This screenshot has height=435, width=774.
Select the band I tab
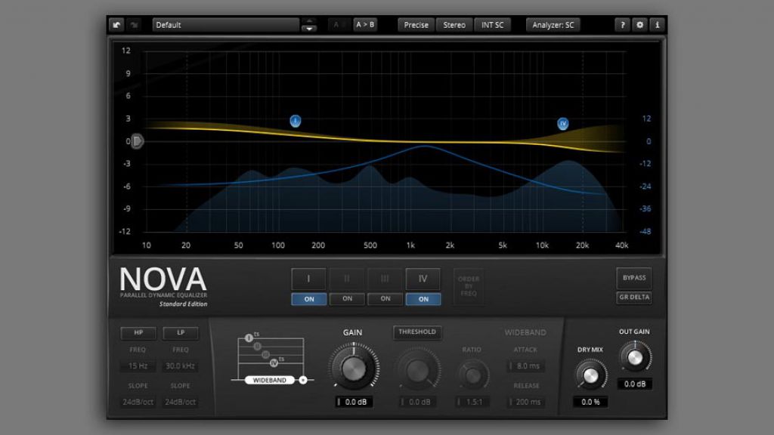coord(309,279)
